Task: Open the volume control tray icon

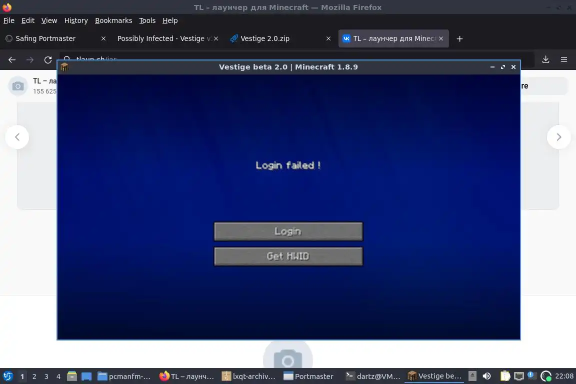Action: (486, 376)
